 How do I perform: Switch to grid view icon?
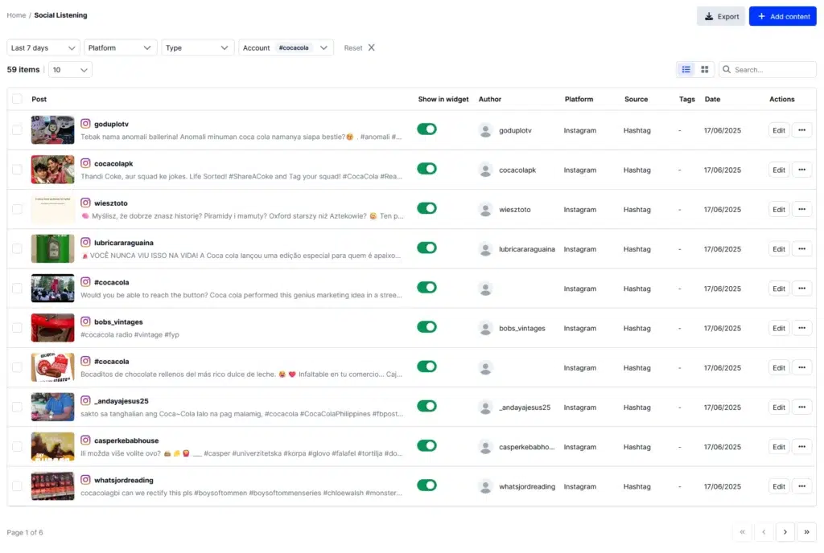tap(704, 69)
